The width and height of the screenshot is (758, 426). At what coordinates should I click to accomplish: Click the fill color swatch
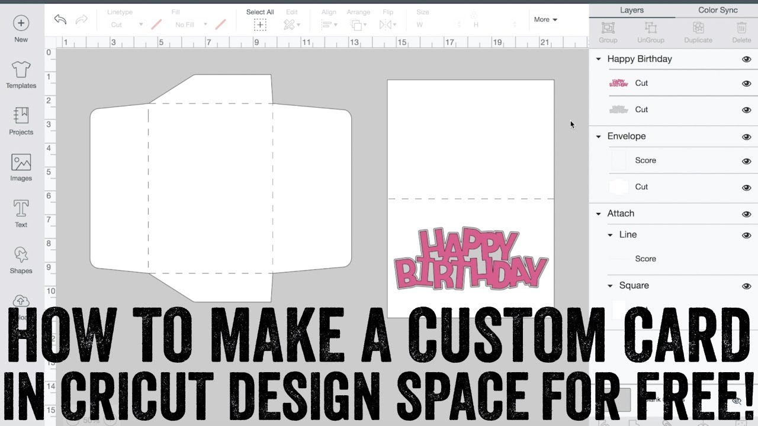[221, 25]
